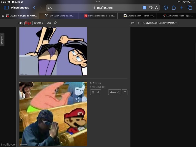Go back with the back arrow

click(34, 8)
